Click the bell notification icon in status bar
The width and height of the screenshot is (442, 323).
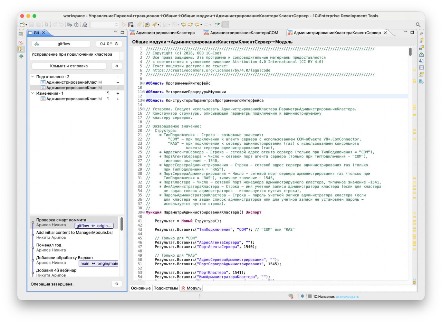(x=302, y=296)
